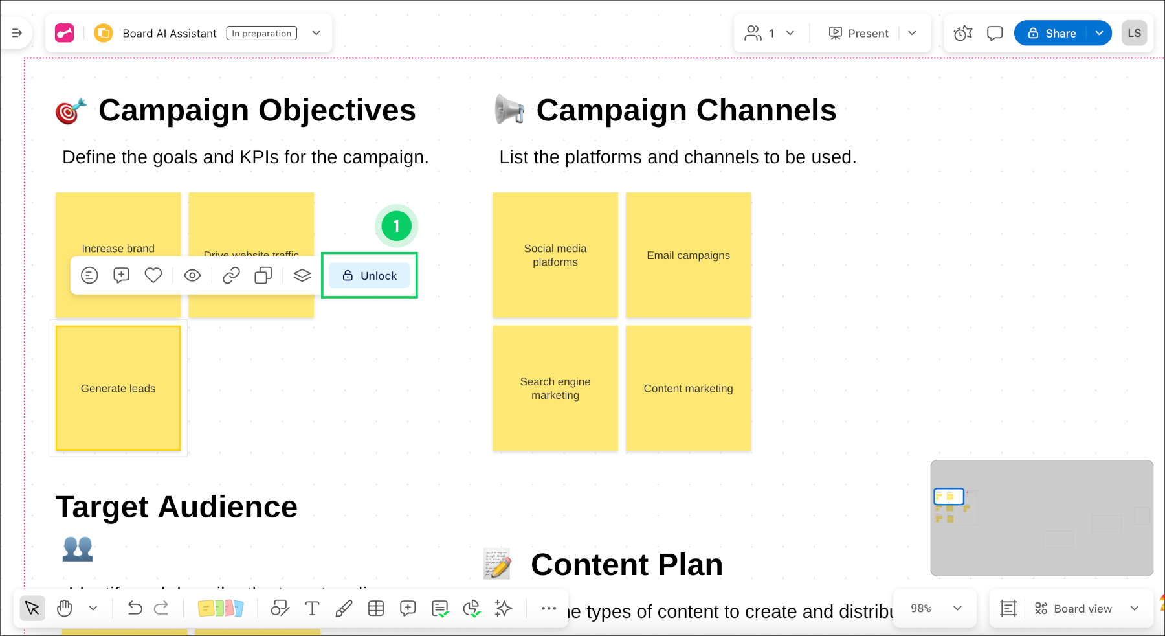
Task: Choose the colored sticky notes stack
Action: click(221, 608)
